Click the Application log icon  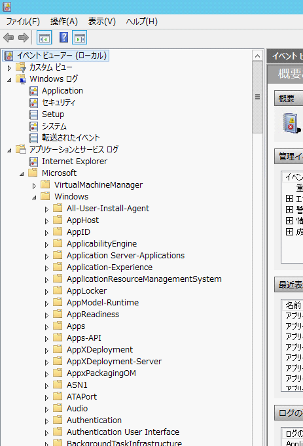[x=33, y=91]
